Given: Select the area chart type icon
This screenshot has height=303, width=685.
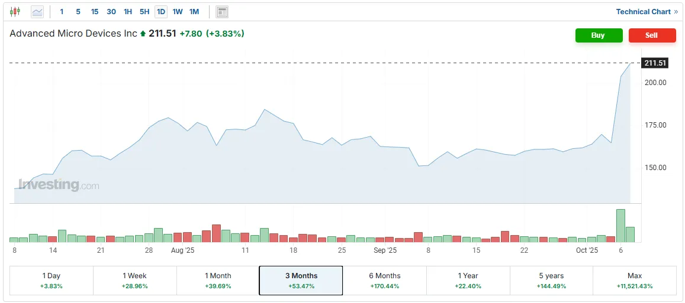Looking at the screenshot, I should pos(37,12).
